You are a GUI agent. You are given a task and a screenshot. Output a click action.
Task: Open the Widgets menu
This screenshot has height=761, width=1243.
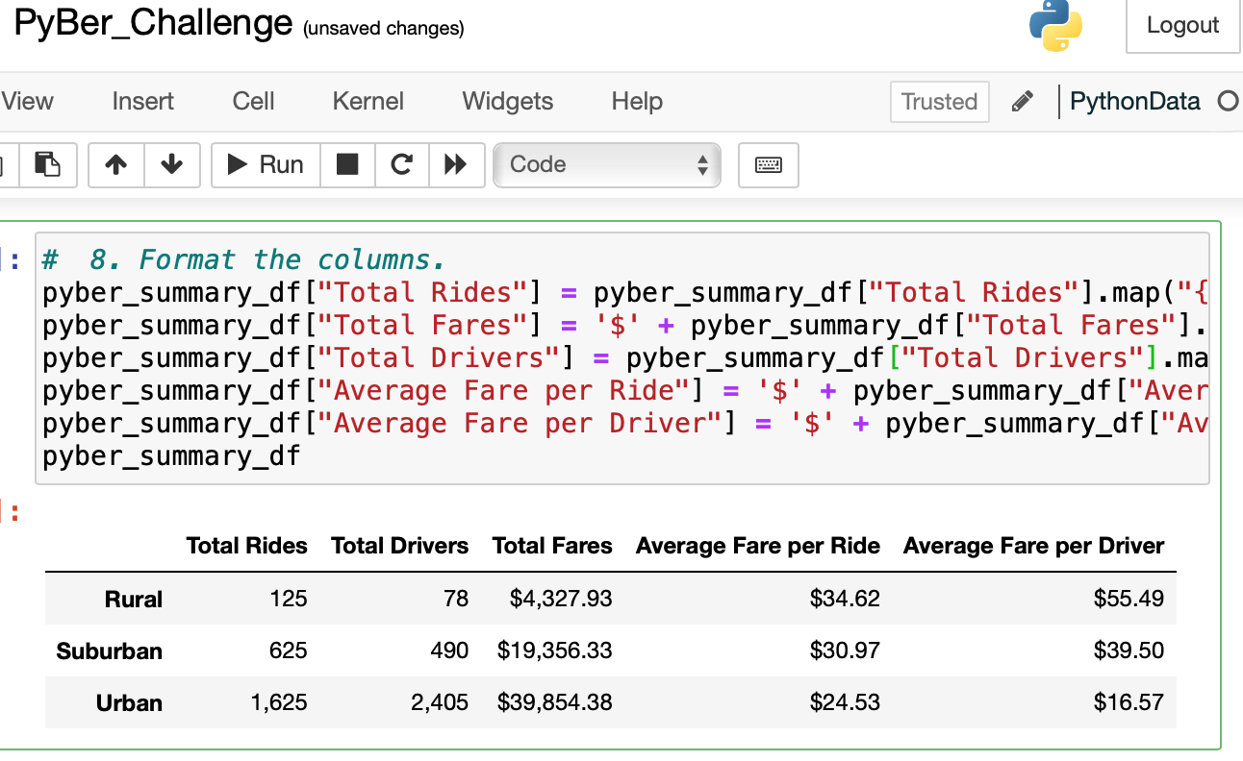pyautogui.click(x=507, y=101)
